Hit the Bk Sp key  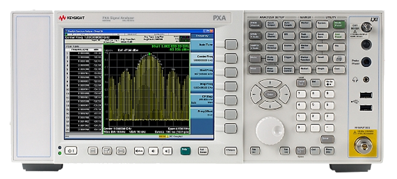(329, 83)
